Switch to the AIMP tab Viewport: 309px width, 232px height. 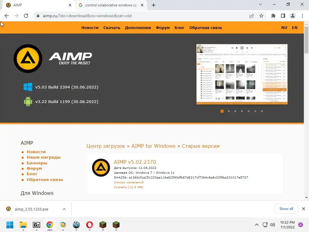click(37, 5)
